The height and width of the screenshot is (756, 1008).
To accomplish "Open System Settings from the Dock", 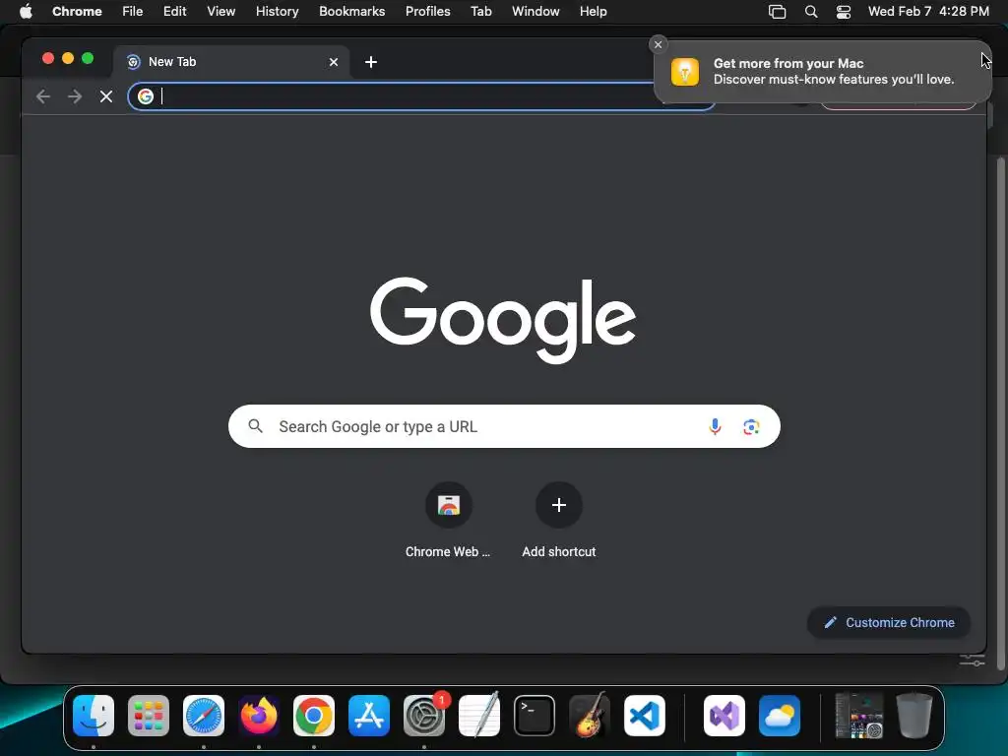I will [424, 716].
